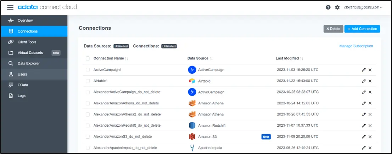Check the select-all connections checkbox
The height and width of the screenshot is (154, 392).
pos(88,58)
